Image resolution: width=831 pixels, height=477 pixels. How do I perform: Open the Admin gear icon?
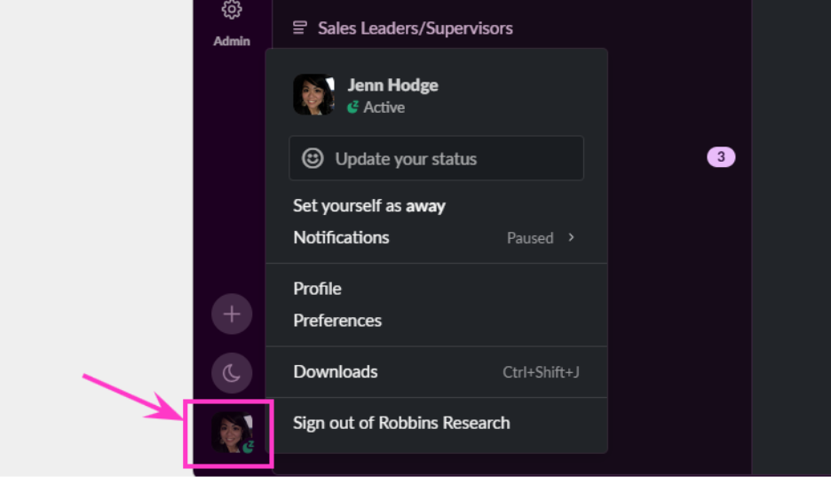pos(232,9)
